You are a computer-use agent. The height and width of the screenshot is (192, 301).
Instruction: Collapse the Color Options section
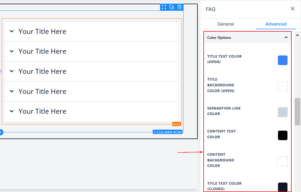tap(286, 38)
